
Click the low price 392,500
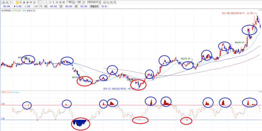(x=84, y=6)
